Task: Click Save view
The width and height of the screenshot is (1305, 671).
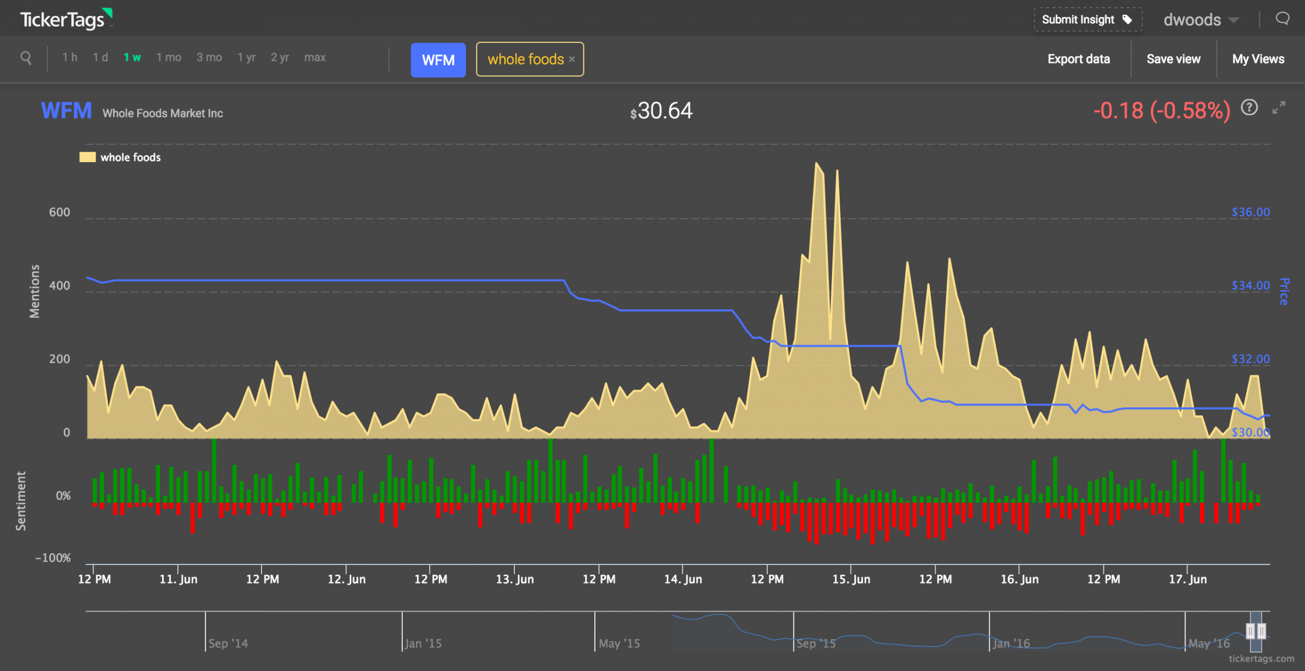Action: coord(1173,59)
